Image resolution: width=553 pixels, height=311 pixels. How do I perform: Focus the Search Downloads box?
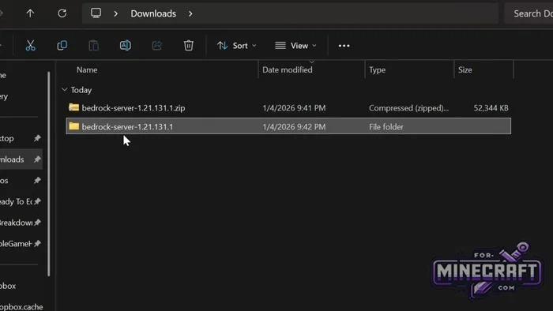[529, 13]
